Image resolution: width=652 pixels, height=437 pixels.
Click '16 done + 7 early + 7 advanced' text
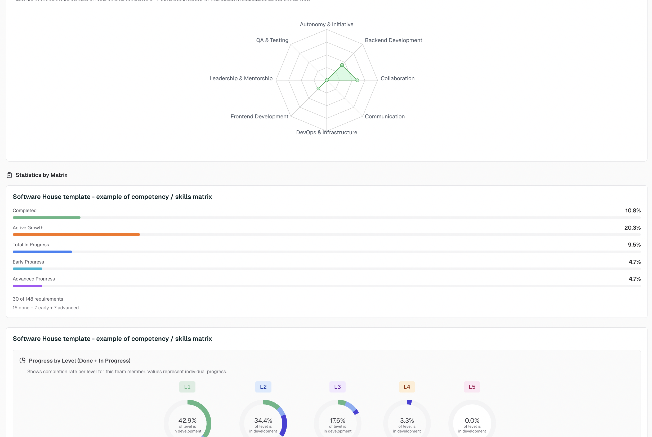click(x=46, y=308)
